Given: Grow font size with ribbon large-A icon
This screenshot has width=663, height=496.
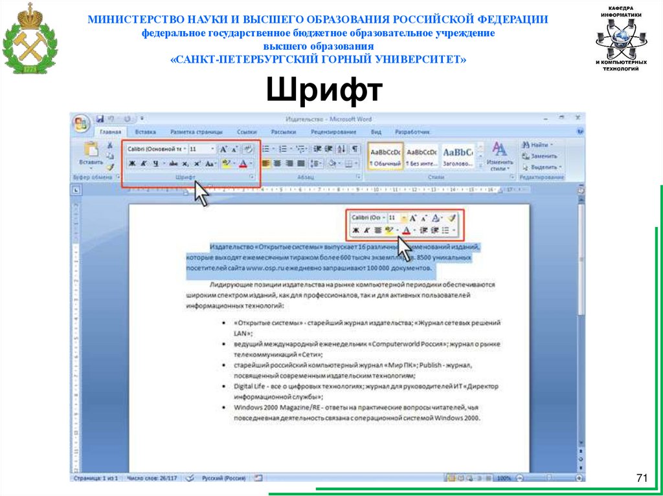Looking at the screenshot, I should pos(223,149).
